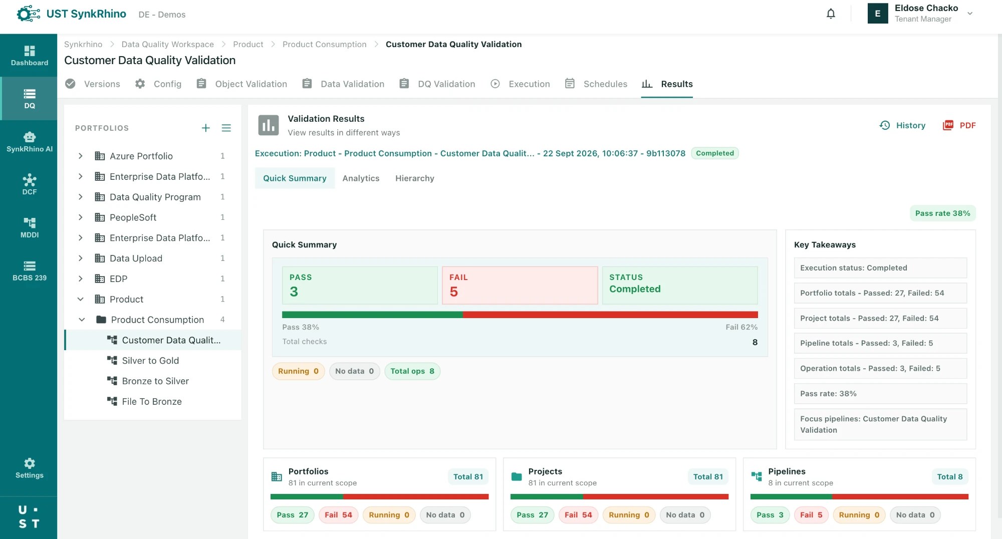The width and height of the screenshot is (1002, 539).
Task: Select the Quick Summary view
Action: (x=295, y=178)
